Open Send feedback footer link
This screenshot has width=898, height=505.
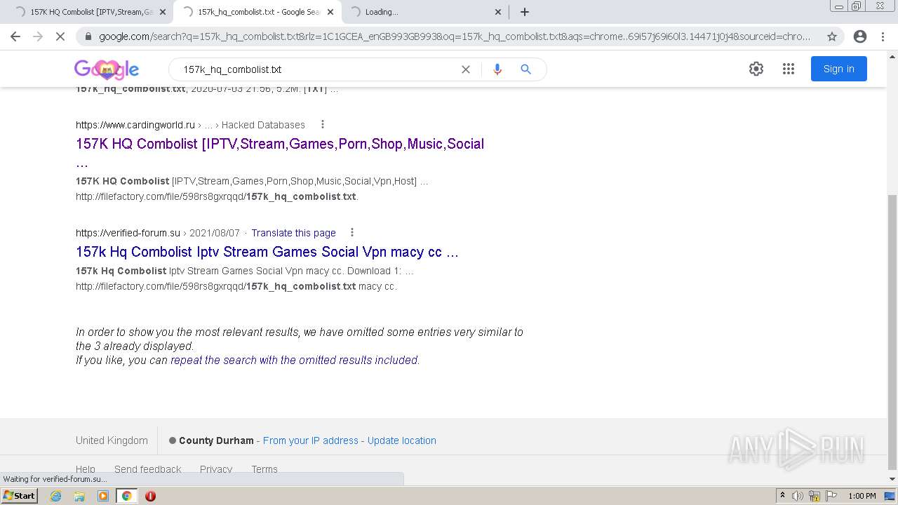coord(148,469)
